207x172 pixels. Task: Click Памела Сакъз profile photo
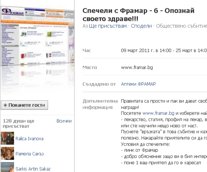[x=7, y=153]
